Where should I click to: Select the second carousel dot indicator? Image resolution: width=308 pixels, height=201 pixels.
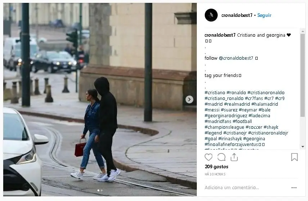click(101, 191)
